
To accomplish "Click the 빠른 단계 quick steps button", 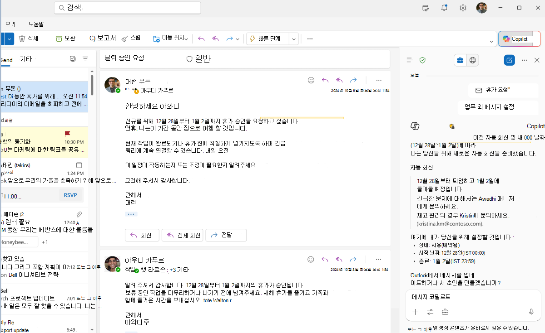I will pos(268,39).
